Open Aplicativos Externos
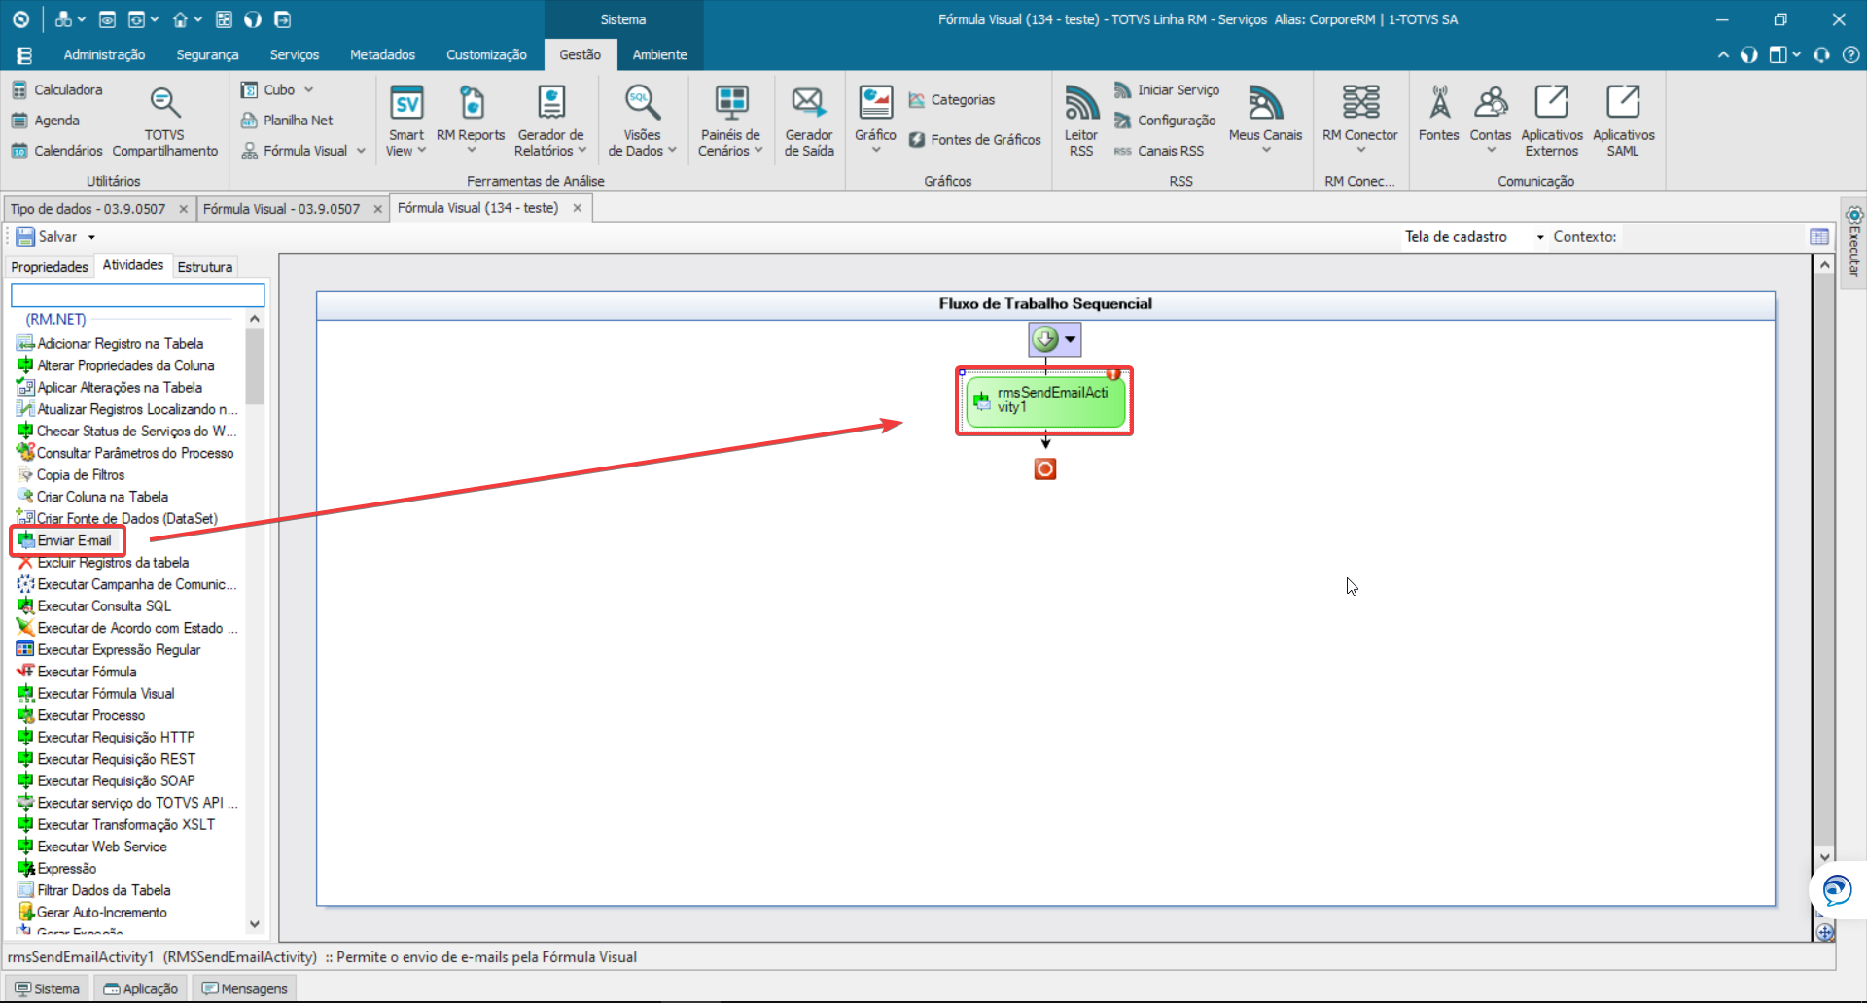The height and width of the screenshot is (1003, 1867). 1552,121
